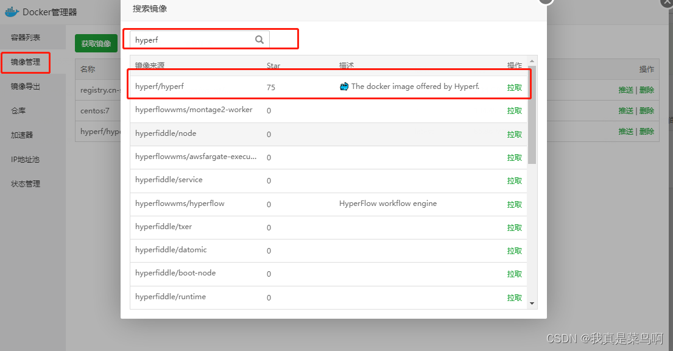Click the star count 75
673x351 pixels.
click(x=271, y=87)
